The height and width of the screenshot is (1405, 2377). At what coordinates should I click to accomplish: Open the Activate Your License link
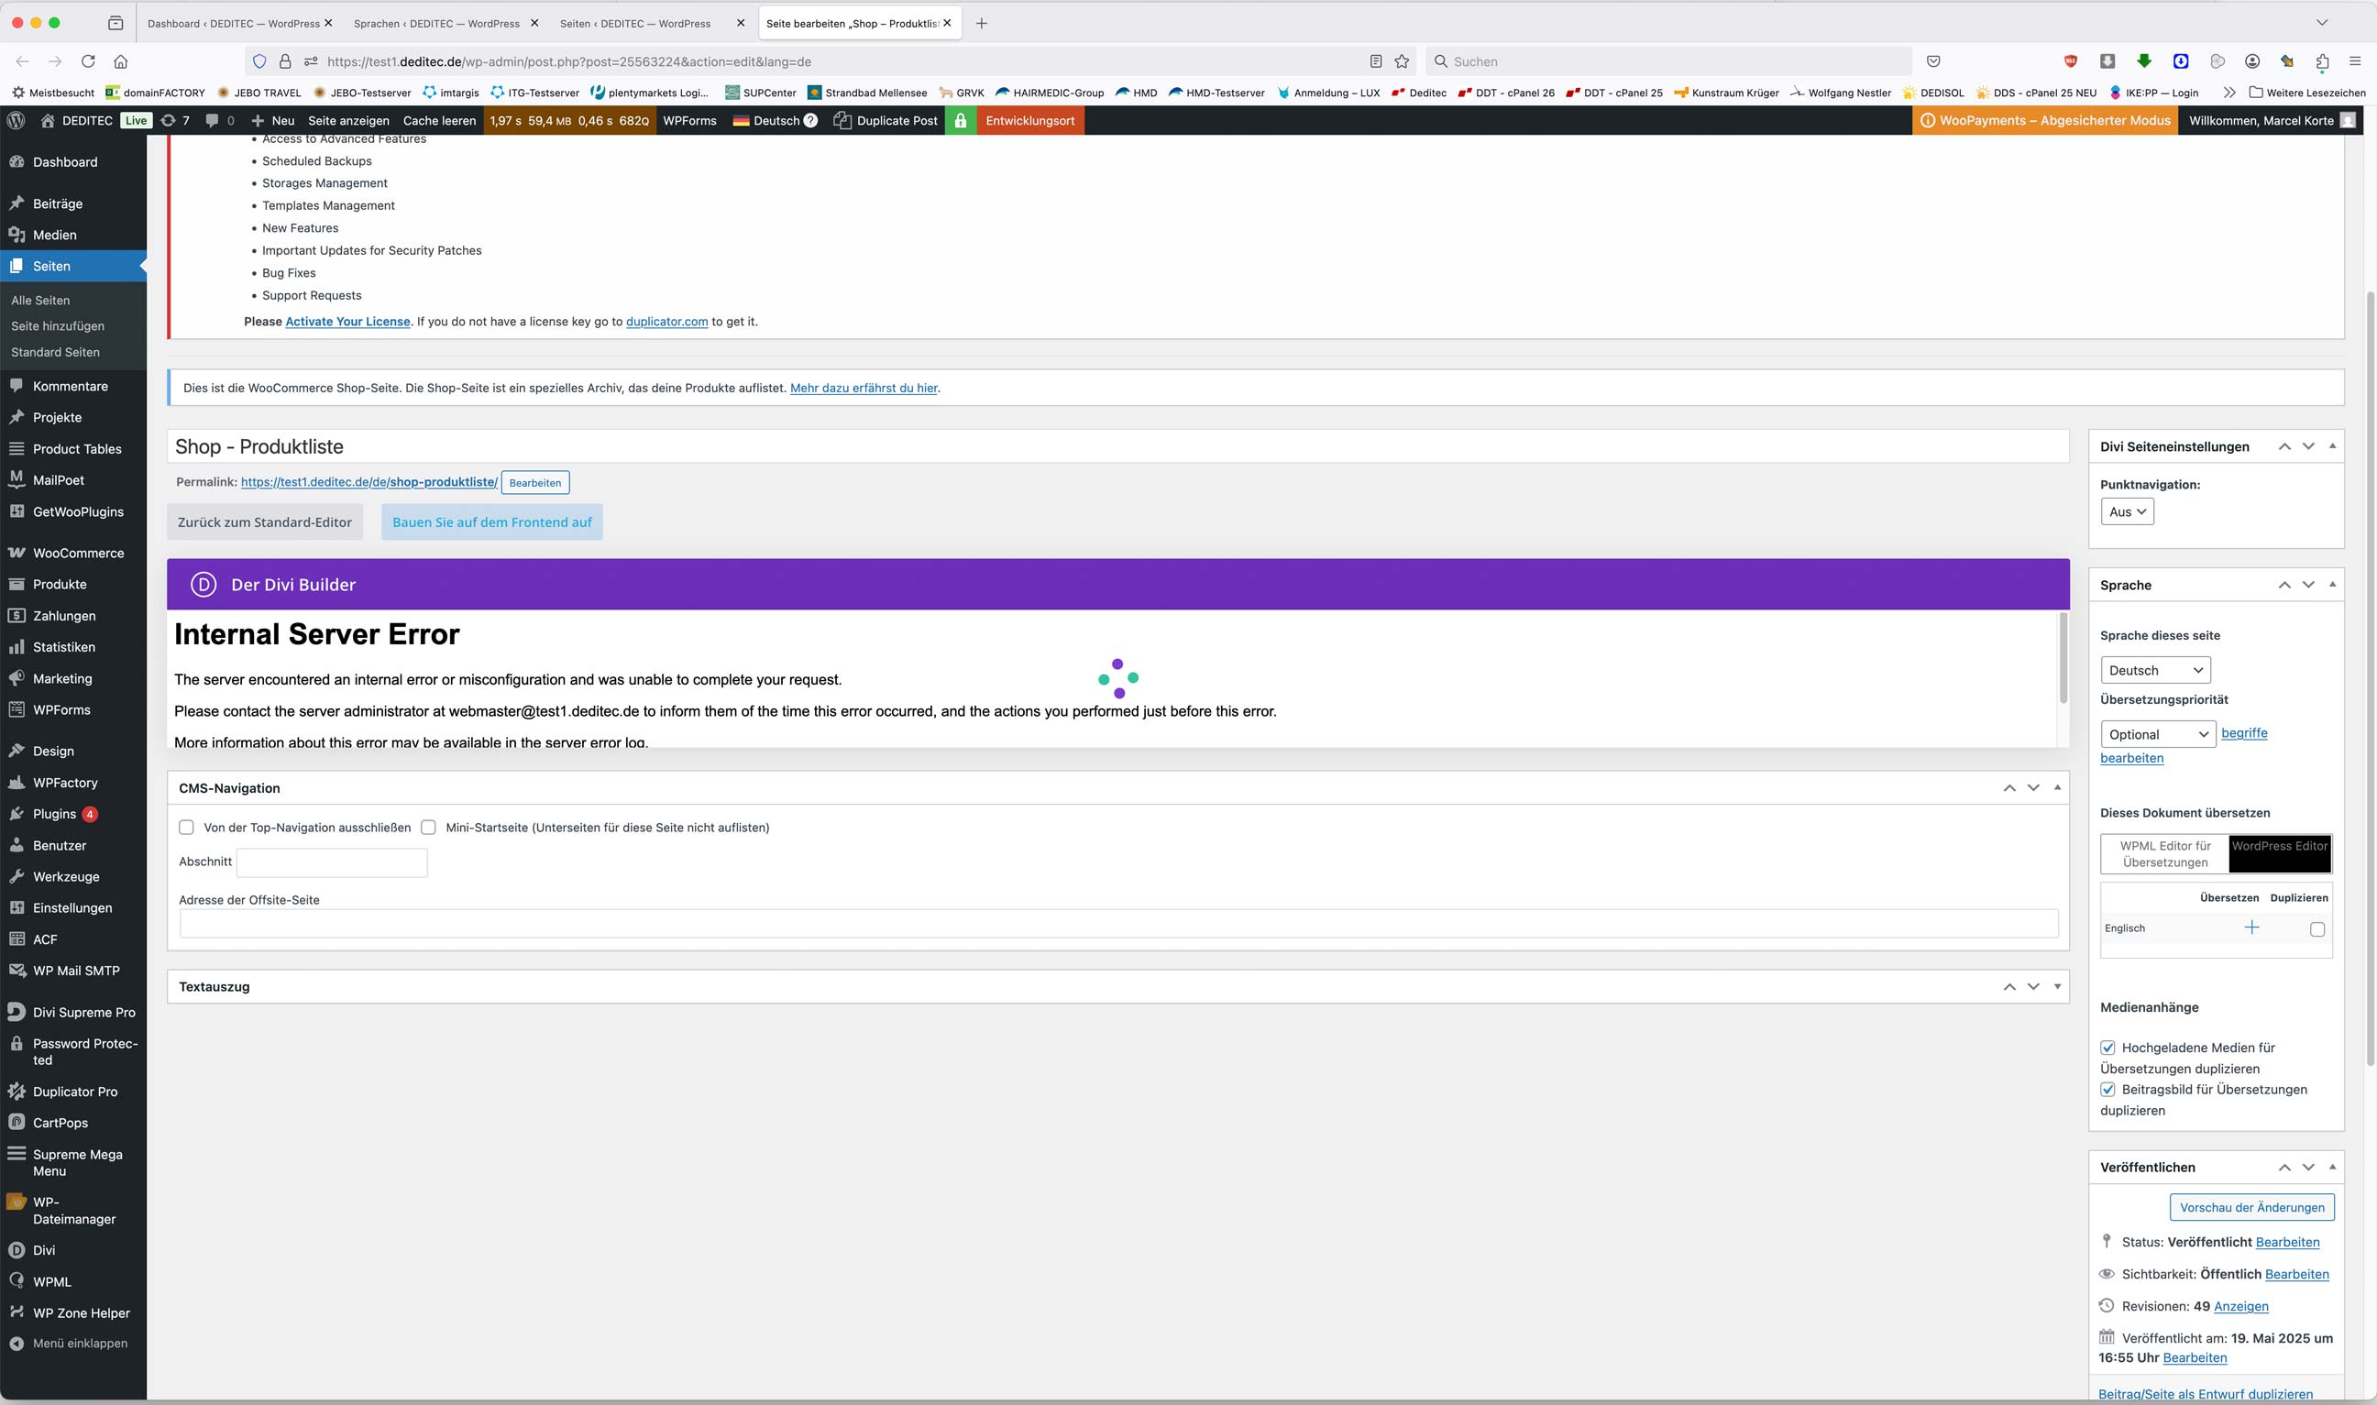pyautogui.click(x=347, y=321)
